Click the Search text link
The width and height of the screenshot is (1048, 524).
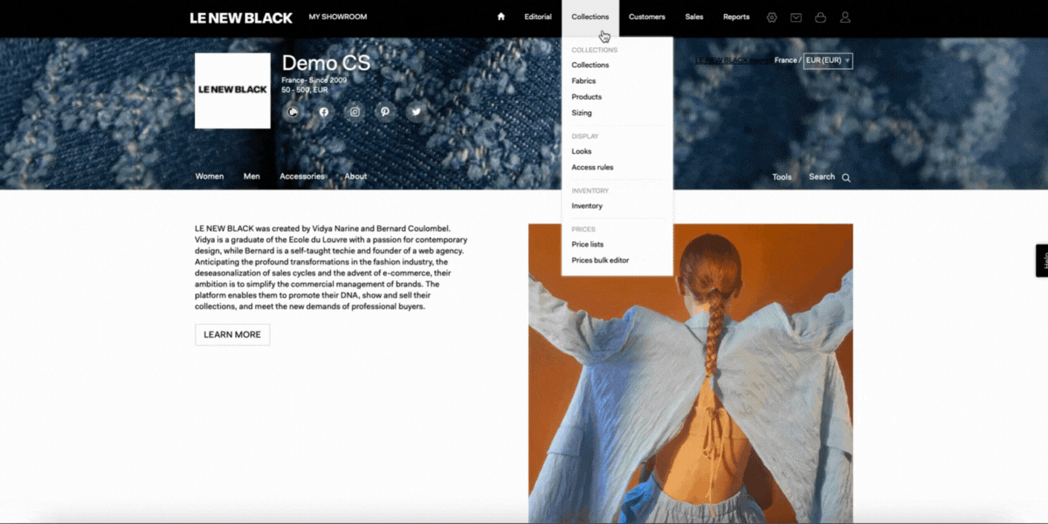click(822, 177)
